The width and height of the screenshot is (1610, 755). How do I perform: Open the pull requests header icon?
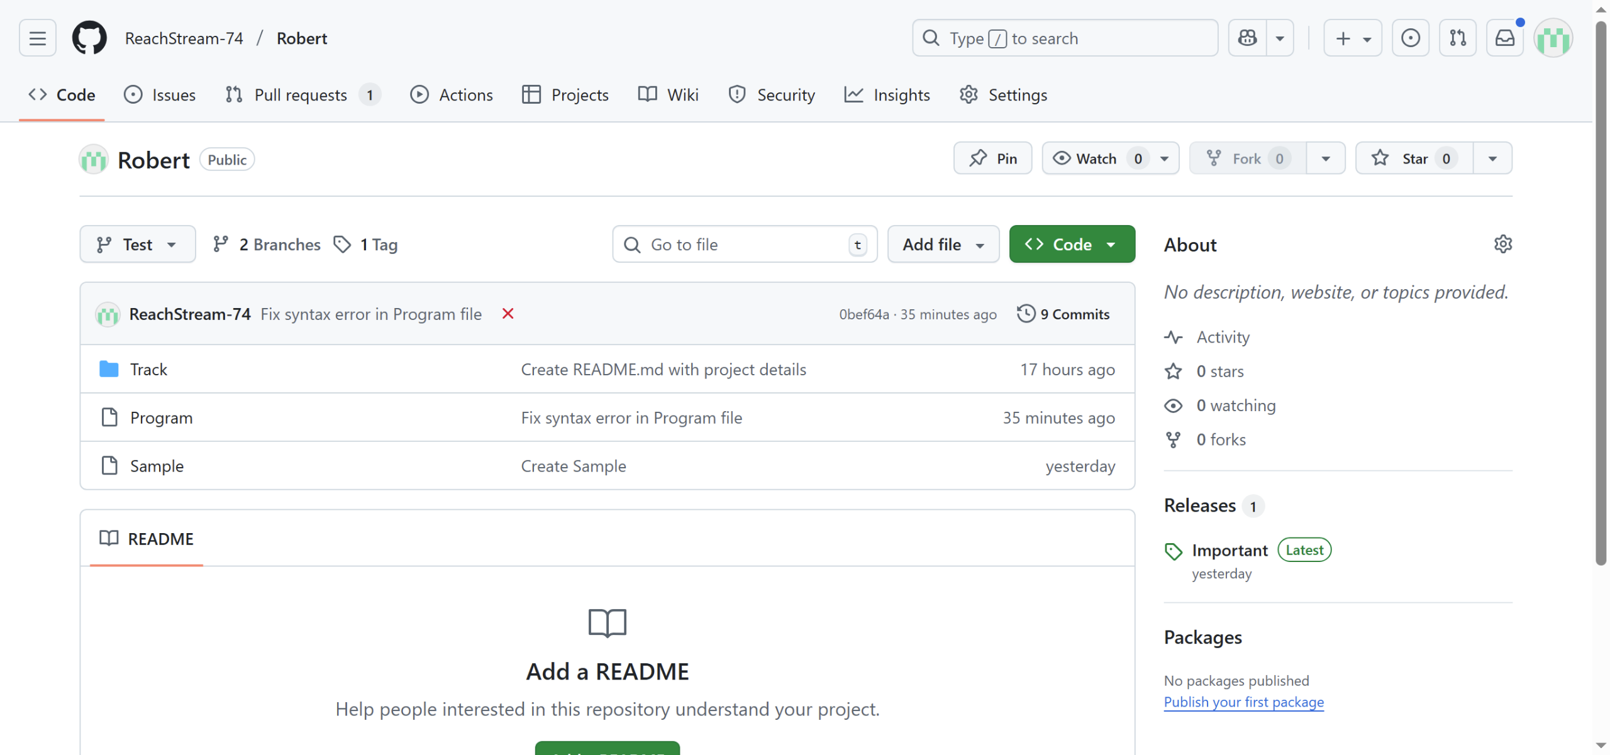(1458, 38)
